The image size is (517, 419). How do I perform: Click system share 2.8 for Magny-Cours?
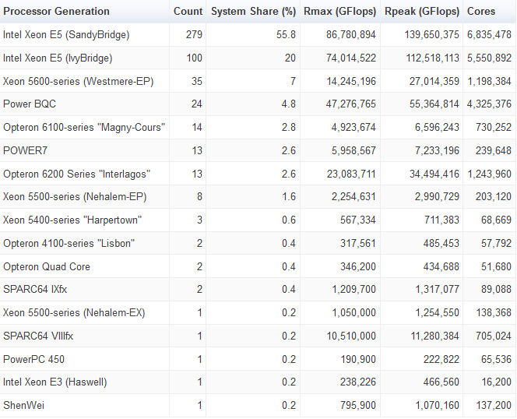tap(289, 128)
